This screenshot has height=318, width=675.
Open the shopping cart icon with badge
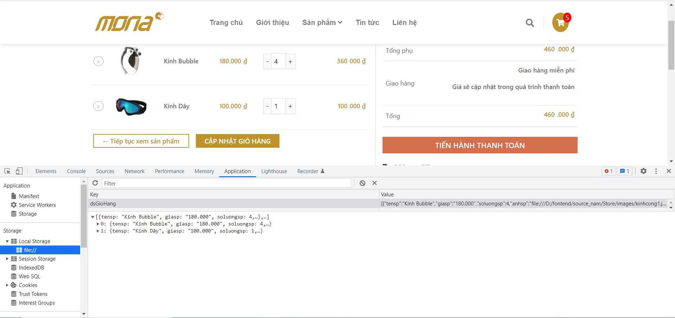[x=561, y=23]
